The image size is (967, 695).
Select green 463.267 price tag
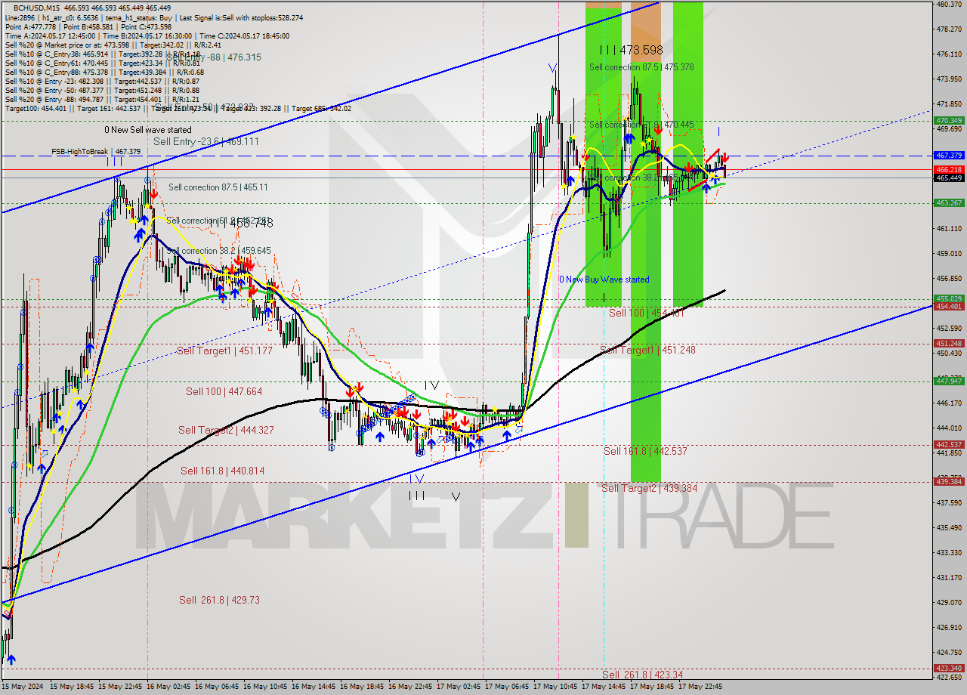[x=949, y=202]
